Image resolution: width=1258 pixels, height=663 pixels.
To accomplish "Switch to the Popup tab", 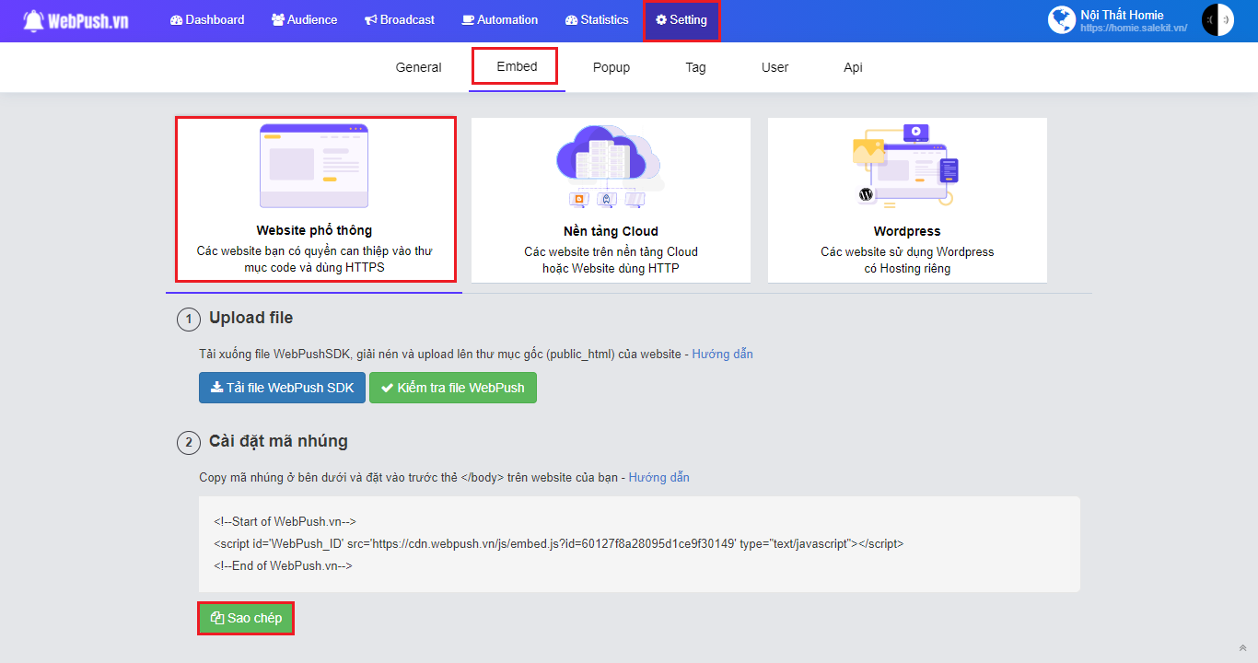I will pos(612,67).
